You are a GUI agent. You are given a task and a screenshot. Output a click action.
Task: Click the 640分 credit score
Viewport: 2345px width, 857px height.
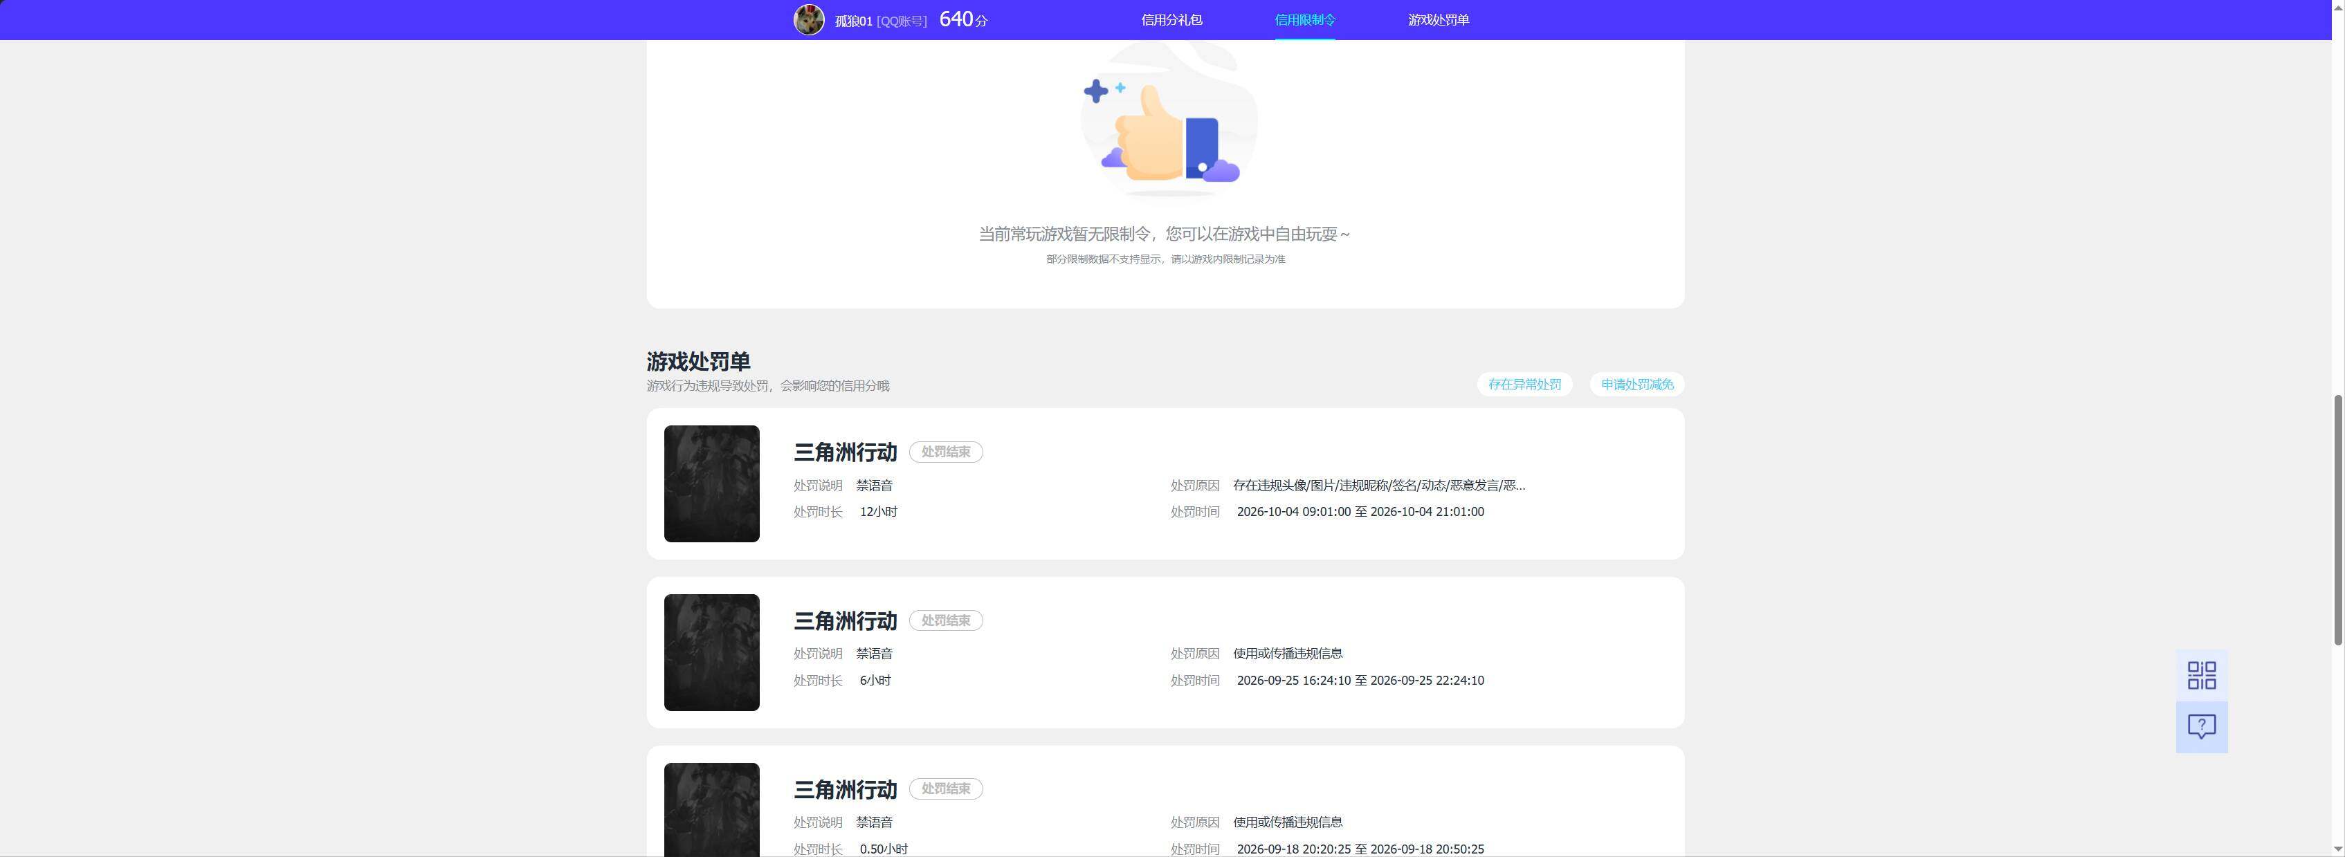click(963, 19)
